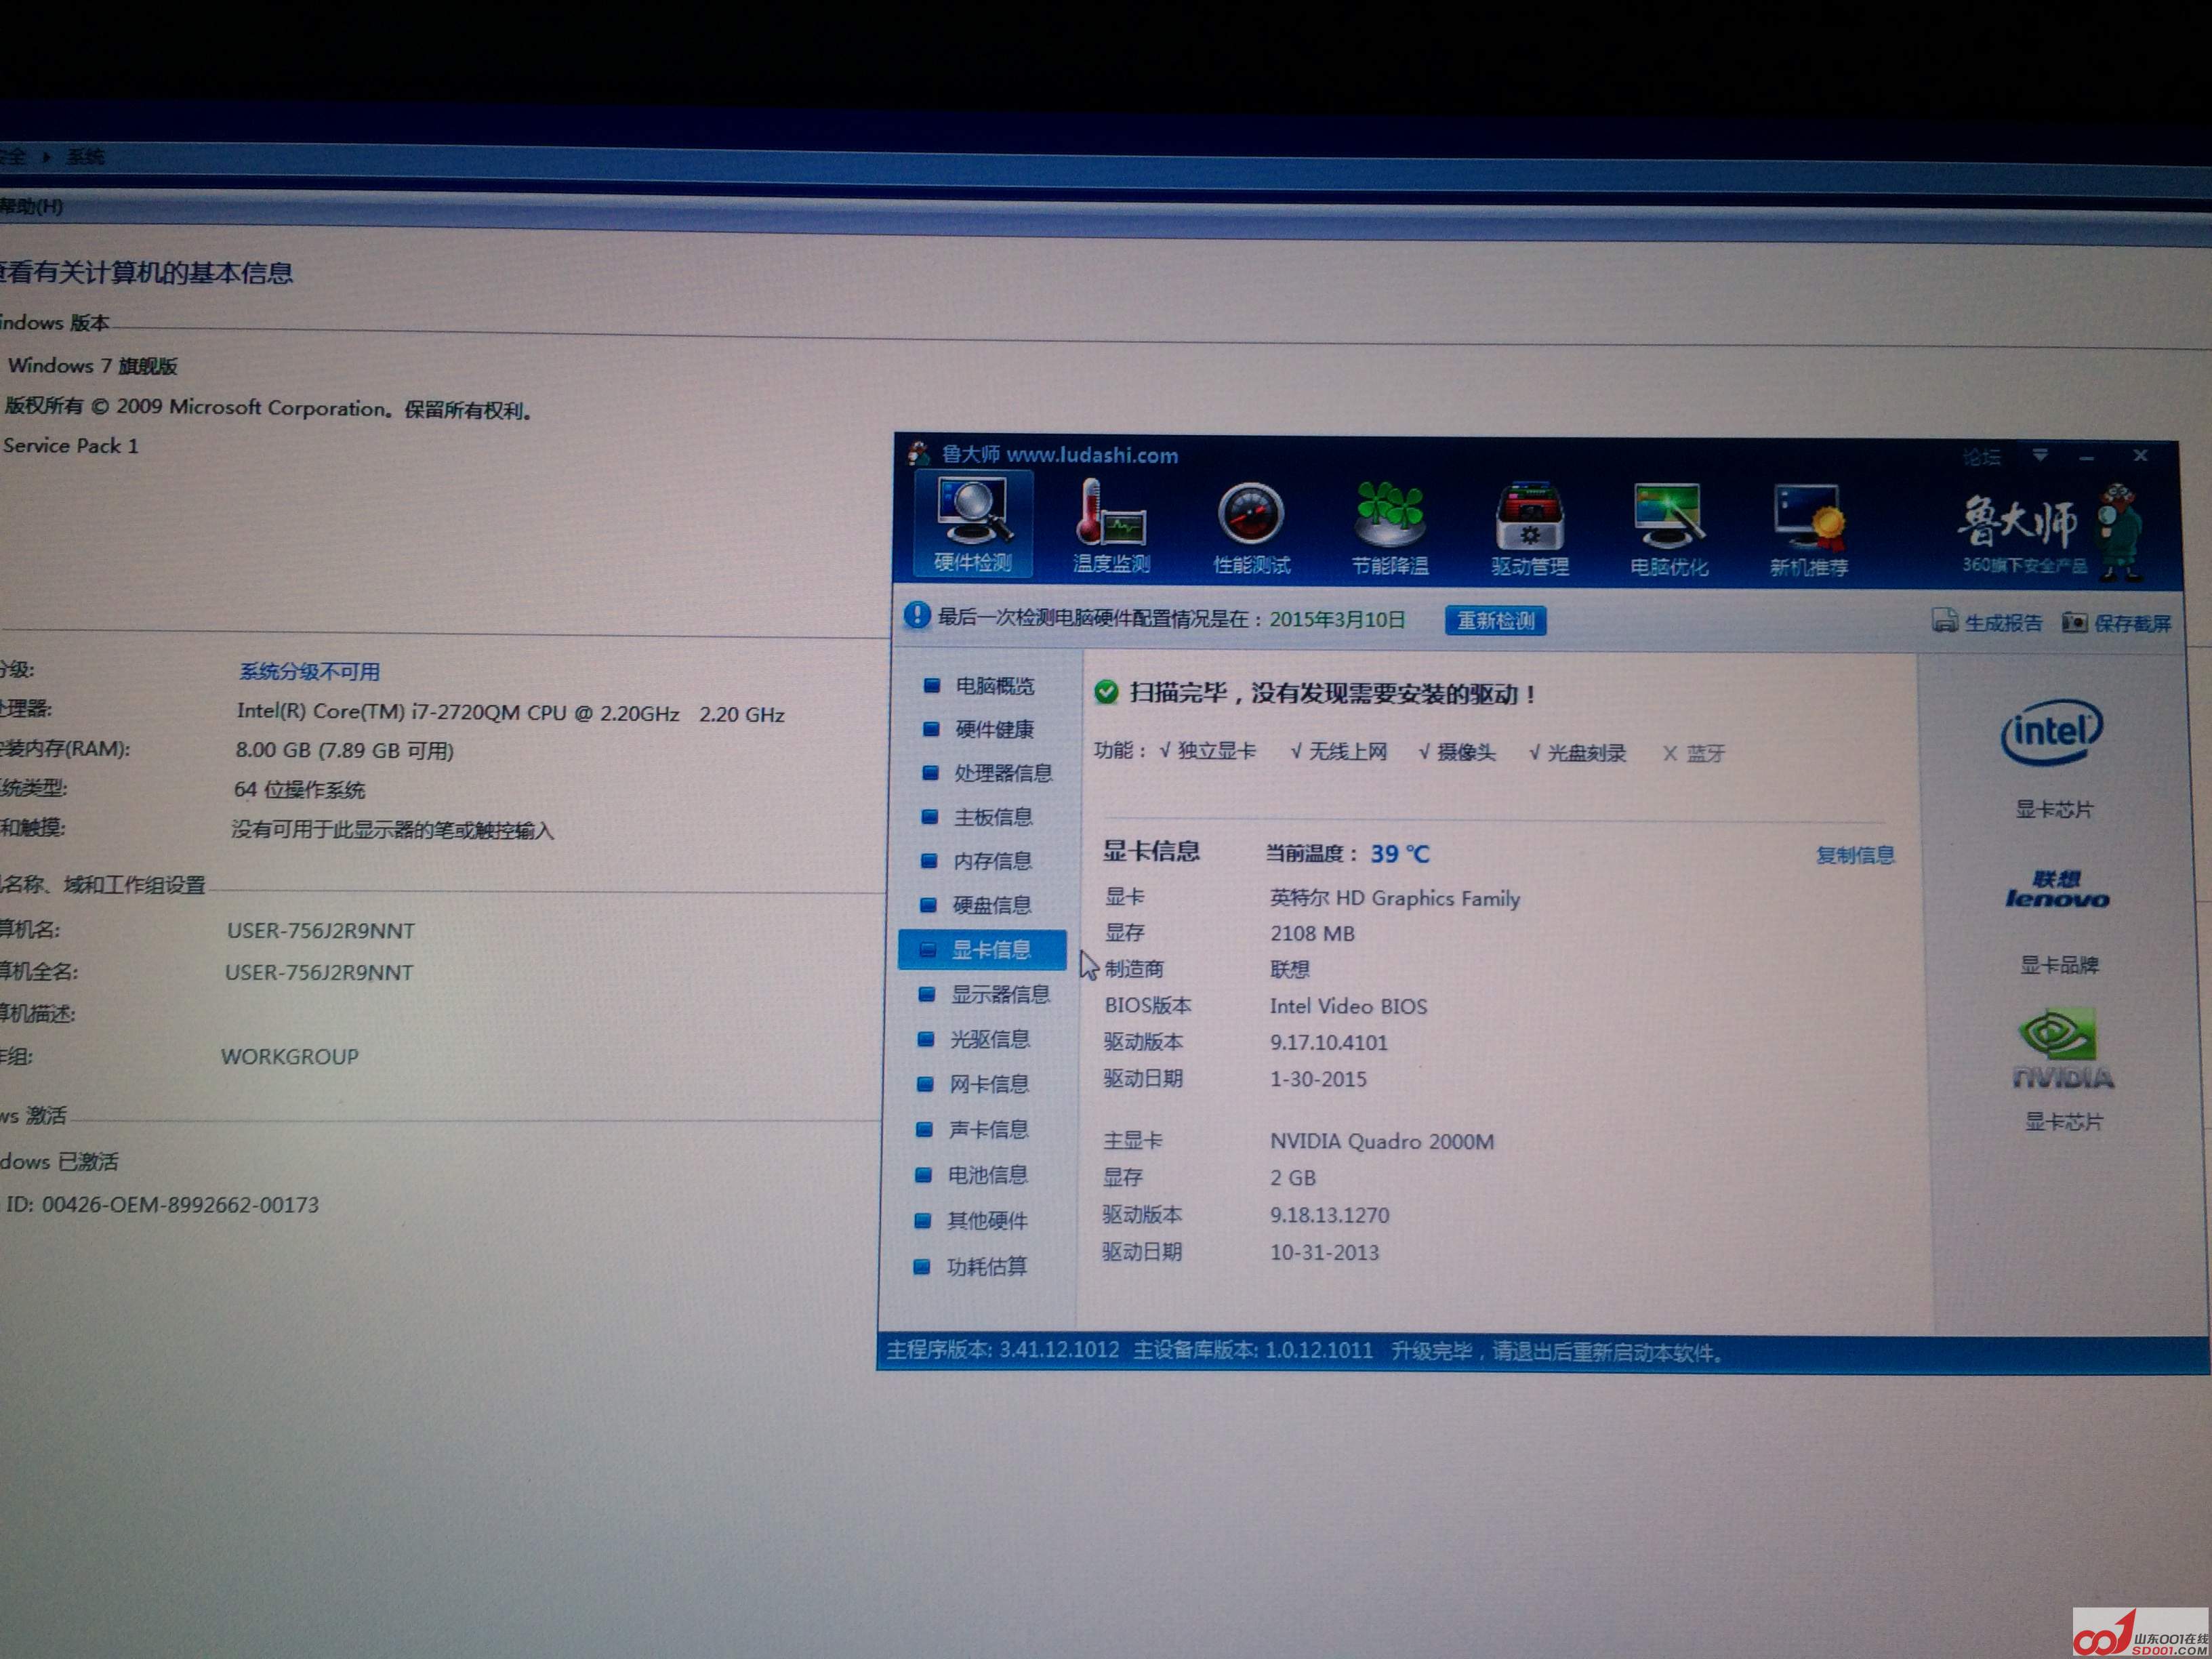2212x1659 pixels.
Task: Select 声卡信息 in the sidebar
Action: click(x=988, y=1129)
